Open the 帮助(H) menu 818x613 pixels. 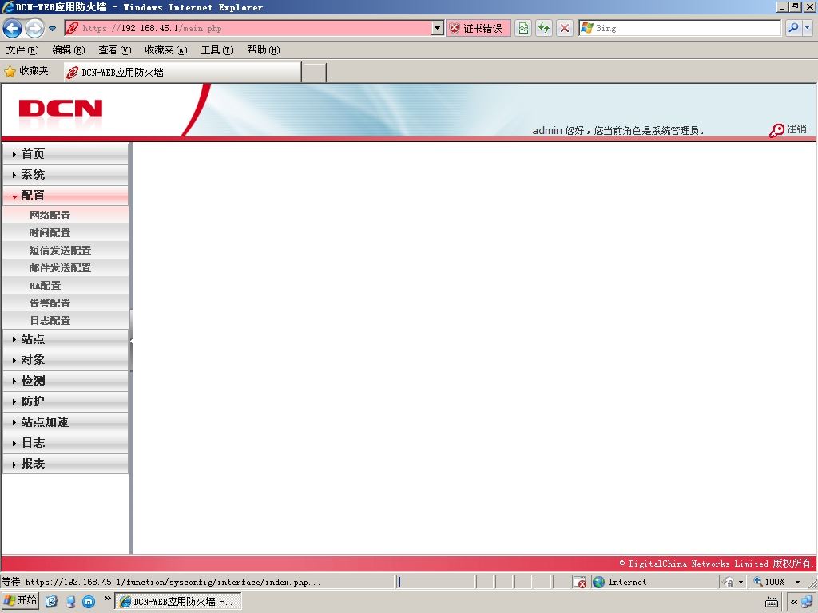[x=264, y=50]
